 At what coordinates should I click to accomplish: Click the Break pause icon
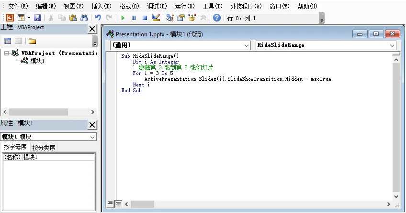tap(134, 18)
